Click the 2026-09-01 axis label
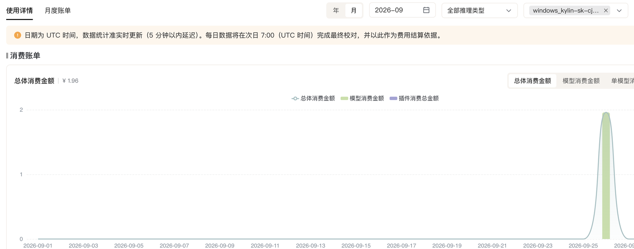634x249 pixels. pos(38,245)
